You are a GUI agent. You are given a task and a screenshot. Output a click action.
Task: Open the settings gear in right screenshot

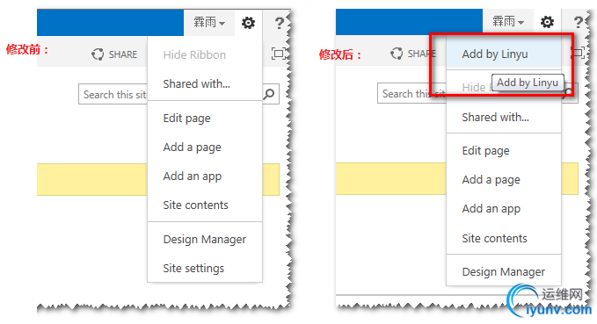coord(547,22)
